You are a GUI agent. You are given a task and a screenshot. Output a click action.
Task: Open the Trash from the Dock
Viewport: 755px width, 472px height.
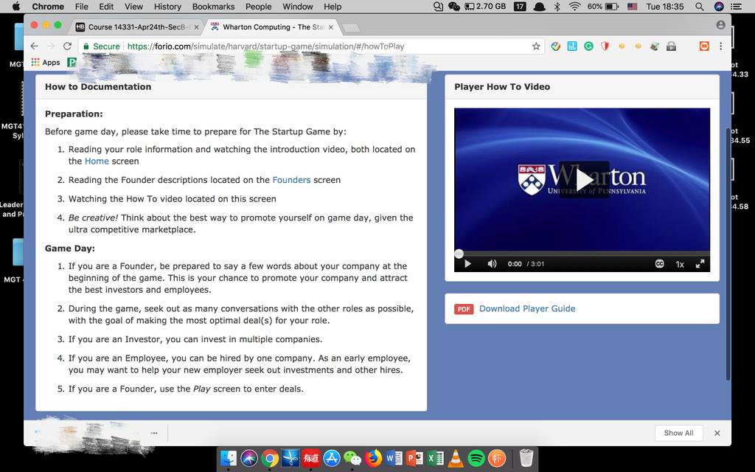click(526, 458)
